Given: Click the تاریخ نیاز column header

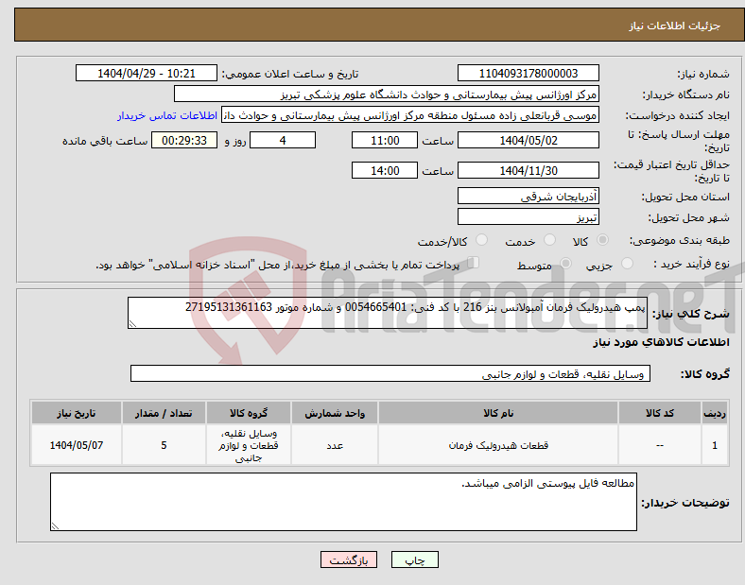Looking at the screenshot, I should (x=77, y=413).
